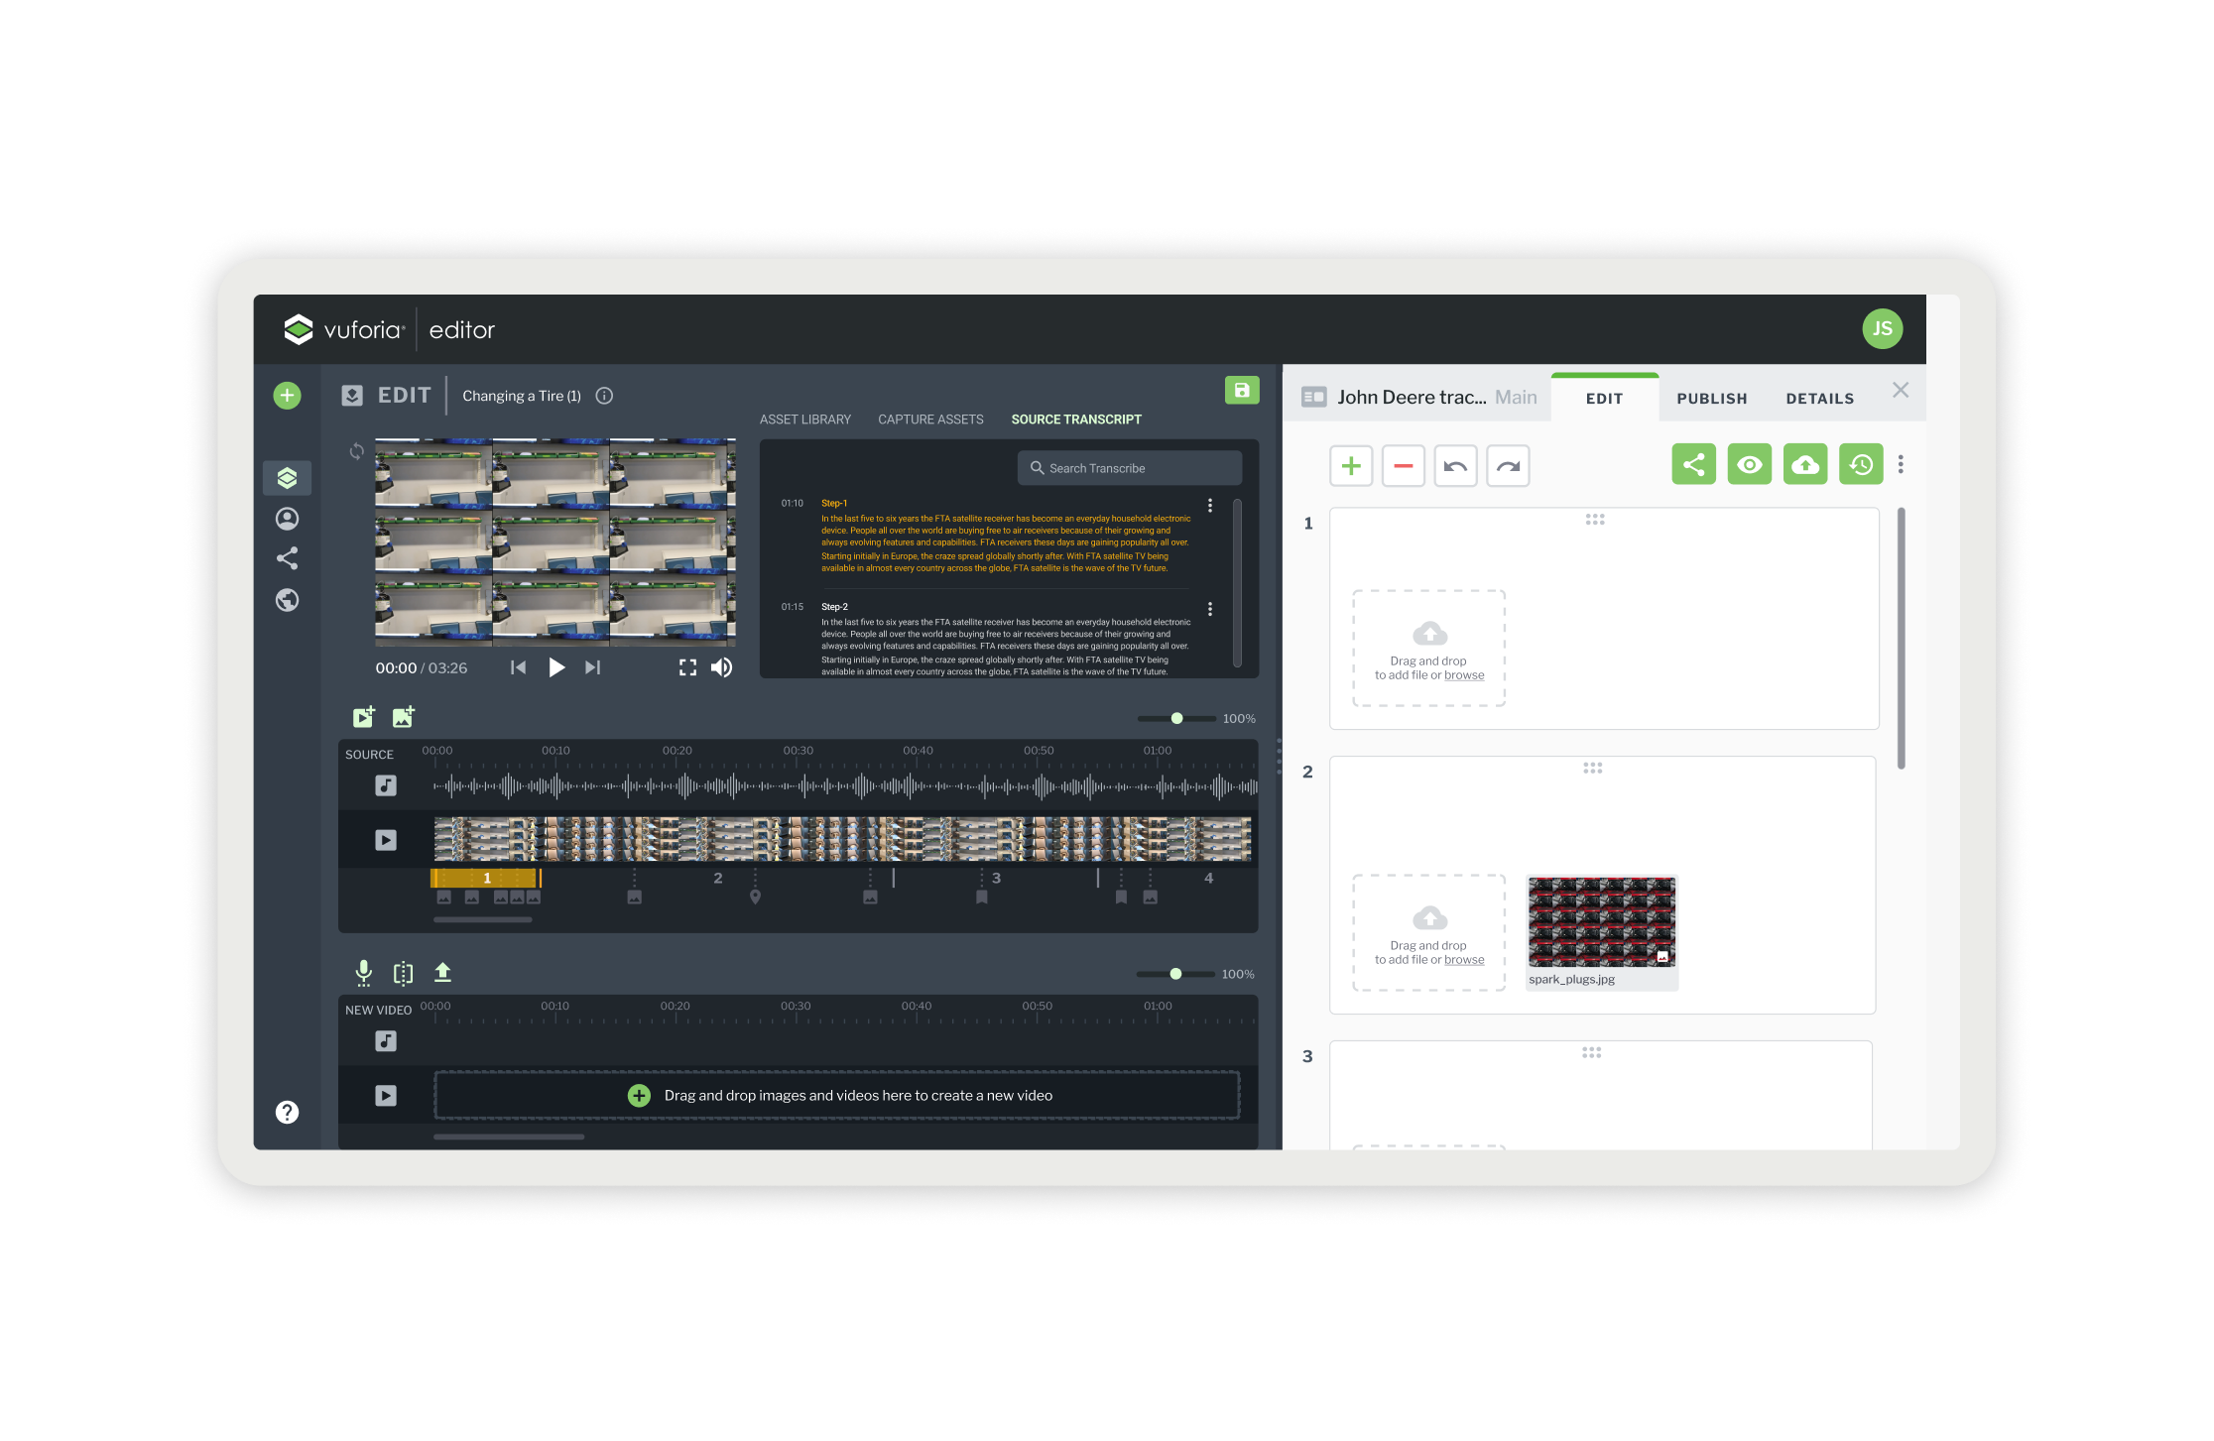Toggle preview with the eye icon
2214x1441 pixels.
pos(1749,465)
